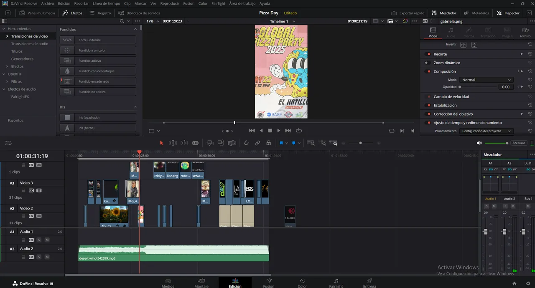Toggle the Recorte switch
This screenshot has height=288, width=535.
tap(428, 54)
